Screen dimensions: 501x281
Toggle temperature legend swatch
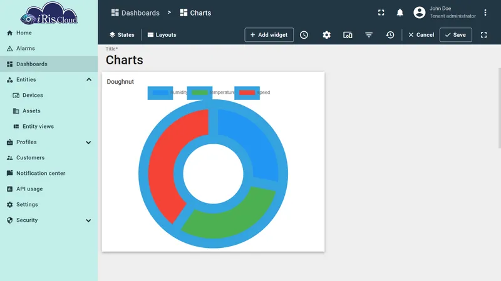pyautogui.click(x=200, y=92)
